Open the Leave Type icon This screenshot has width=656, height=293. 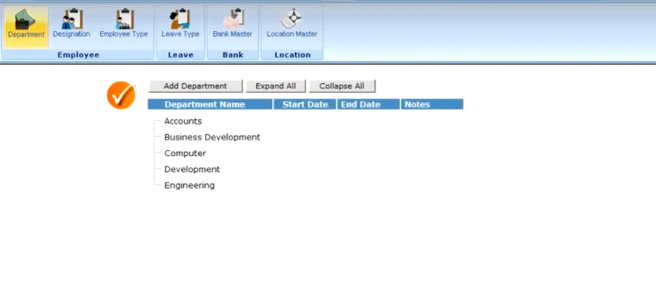180,25
